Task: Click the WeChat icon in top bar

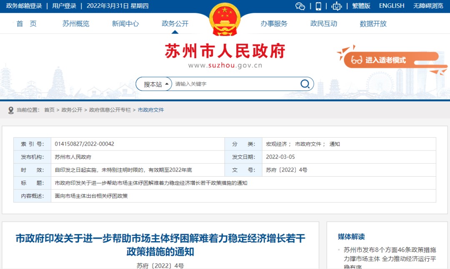Action: pyautogui.click(x=300, y=6)
